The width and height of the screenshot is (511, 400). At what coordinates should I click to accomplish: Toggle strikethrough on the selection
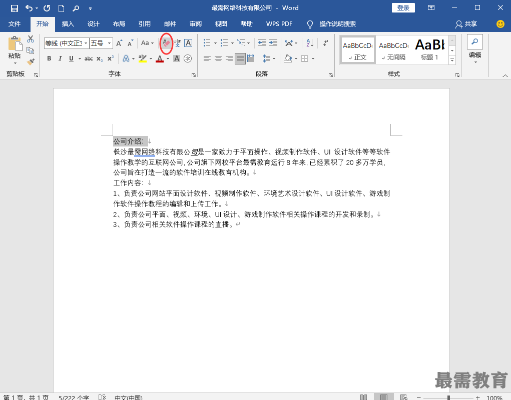coord(88,58)
